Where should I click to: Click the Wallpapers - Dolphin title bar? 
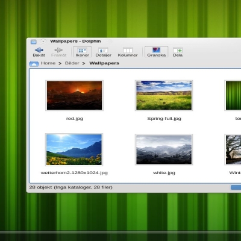tap(75, 41)
